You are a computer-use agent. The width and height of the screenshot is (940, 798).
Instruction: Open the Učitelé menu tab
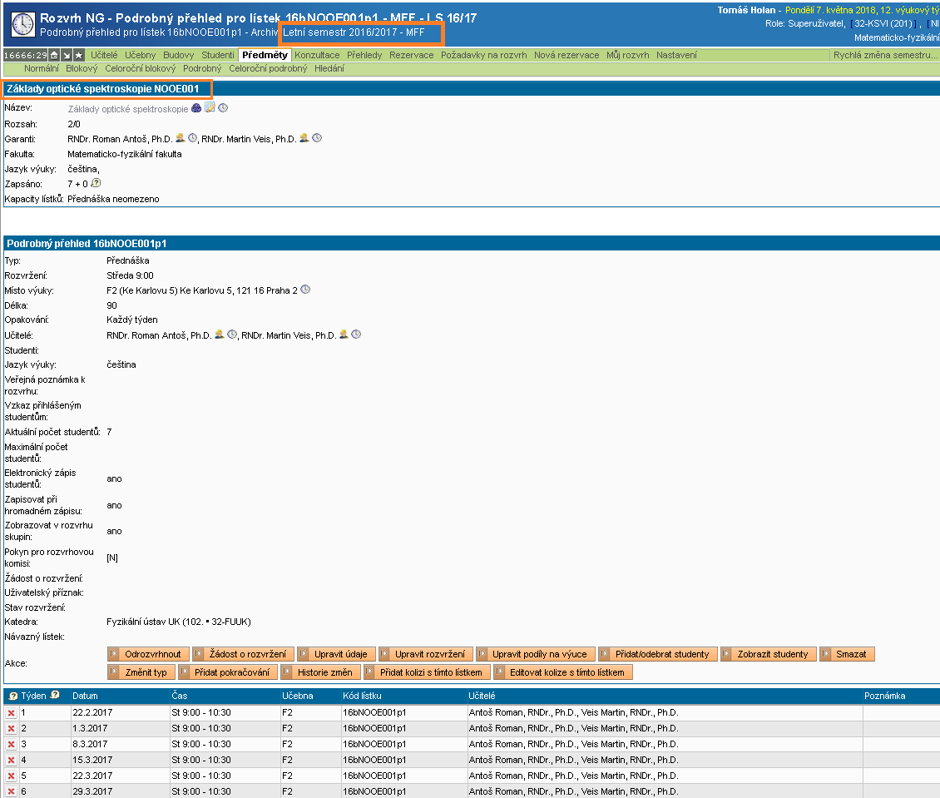[x=104, y=55]
